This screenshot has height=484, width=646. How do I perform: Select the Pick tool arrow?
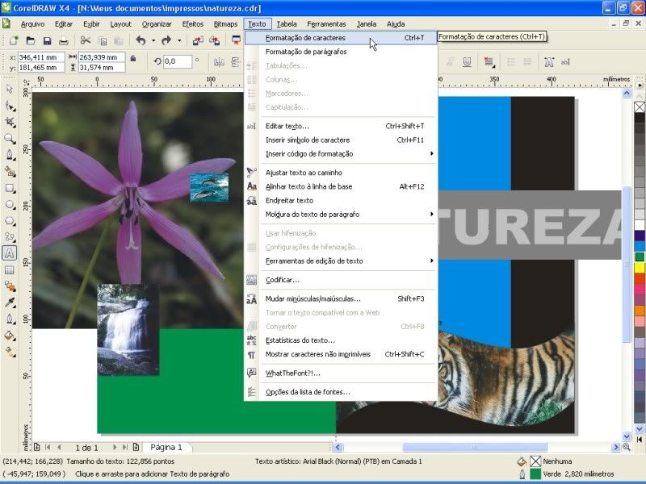10,89
